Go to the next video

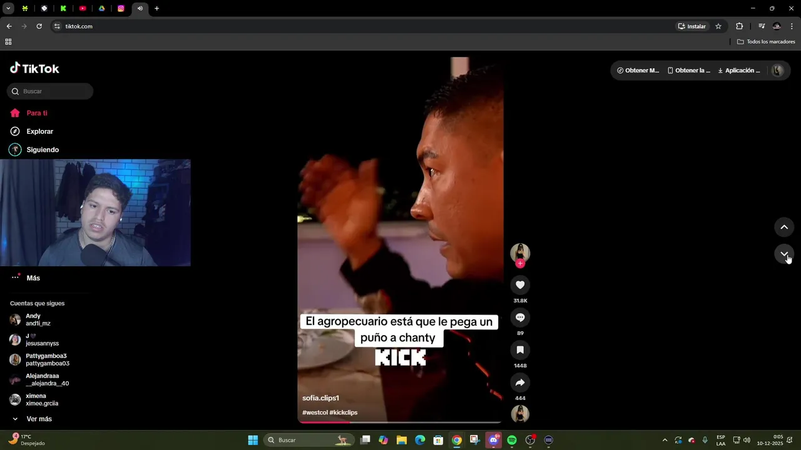[784, 254]
